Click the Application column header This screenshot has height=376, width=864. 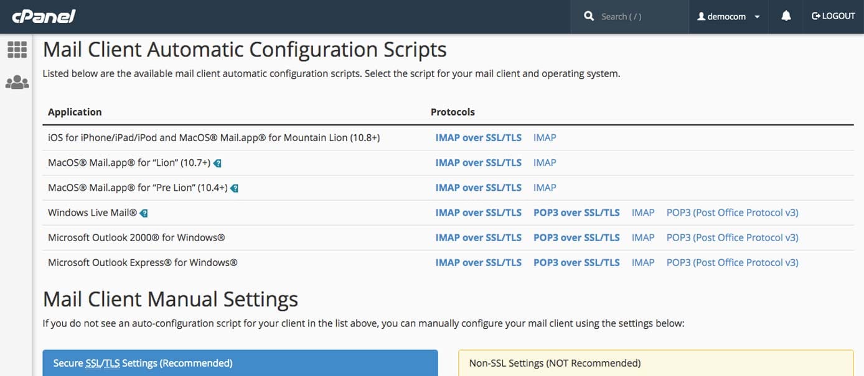(x=75, y=112)
